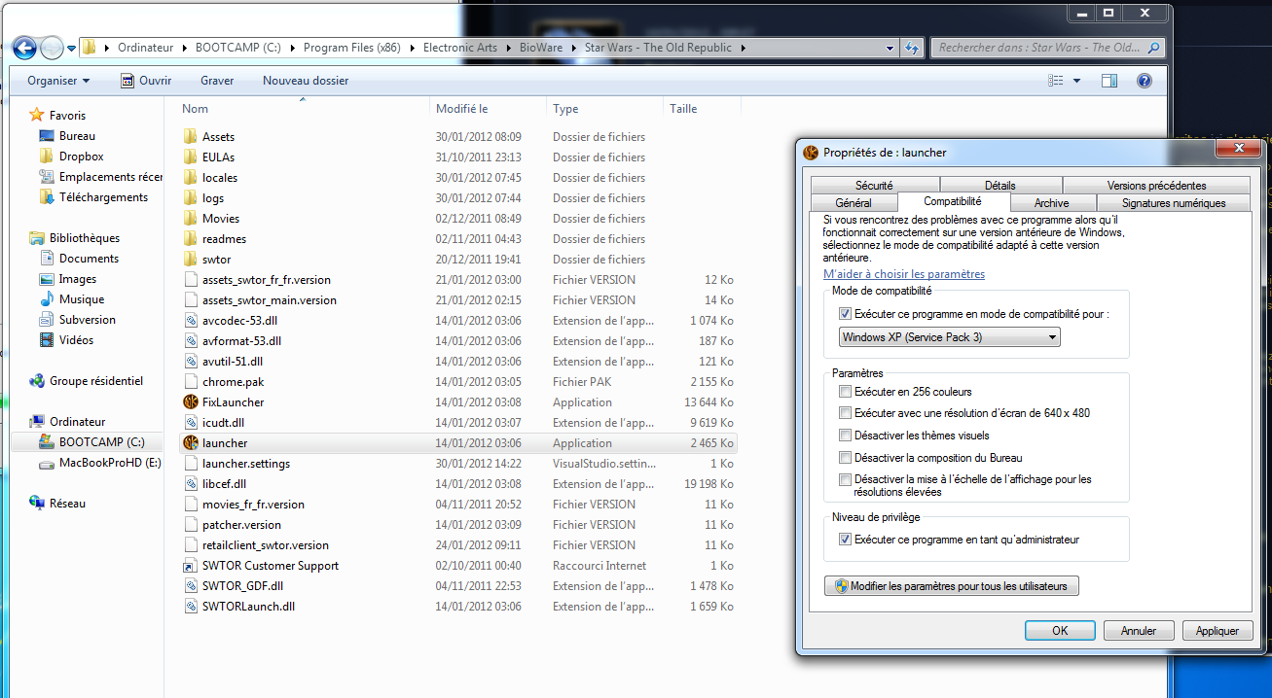Image resolution: width=1272 pixels, height=698 pixels.
Task: Expand the breadcrumb arrow after Ordinateur
Action: [184, 48]
